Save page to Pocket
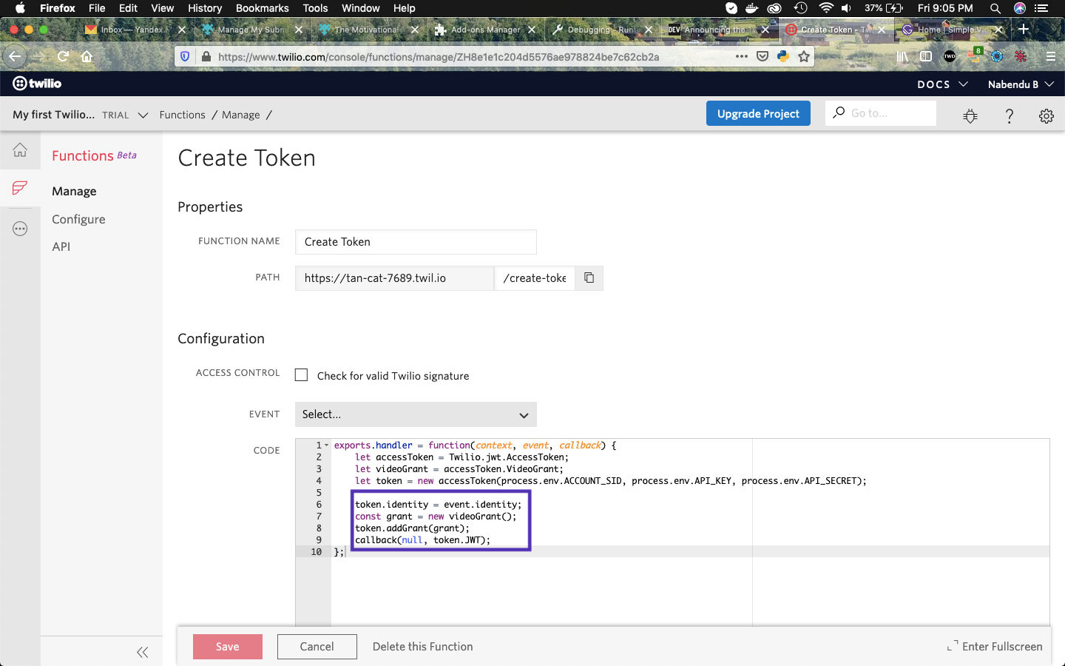 pyautogui.click(x=763, y=56)
